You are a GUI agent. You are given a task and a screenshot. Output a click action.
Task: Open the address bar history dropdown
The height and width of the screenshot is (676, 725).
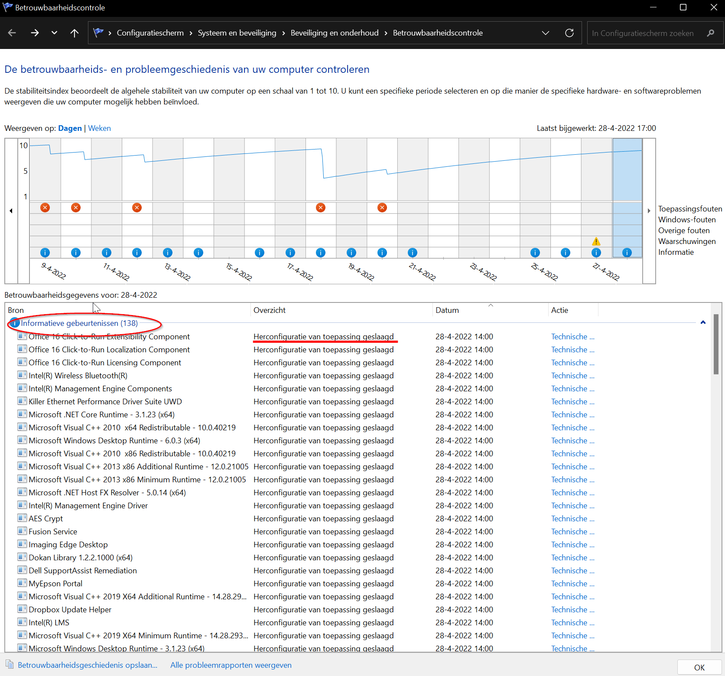546,33
